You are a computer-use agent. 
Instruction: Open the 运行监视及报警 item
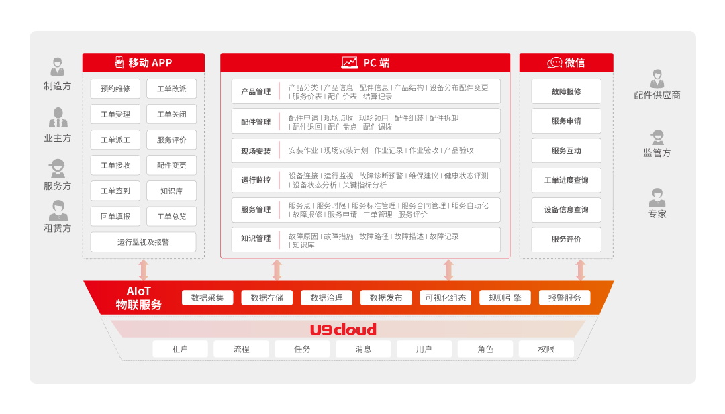pos(143,242)
